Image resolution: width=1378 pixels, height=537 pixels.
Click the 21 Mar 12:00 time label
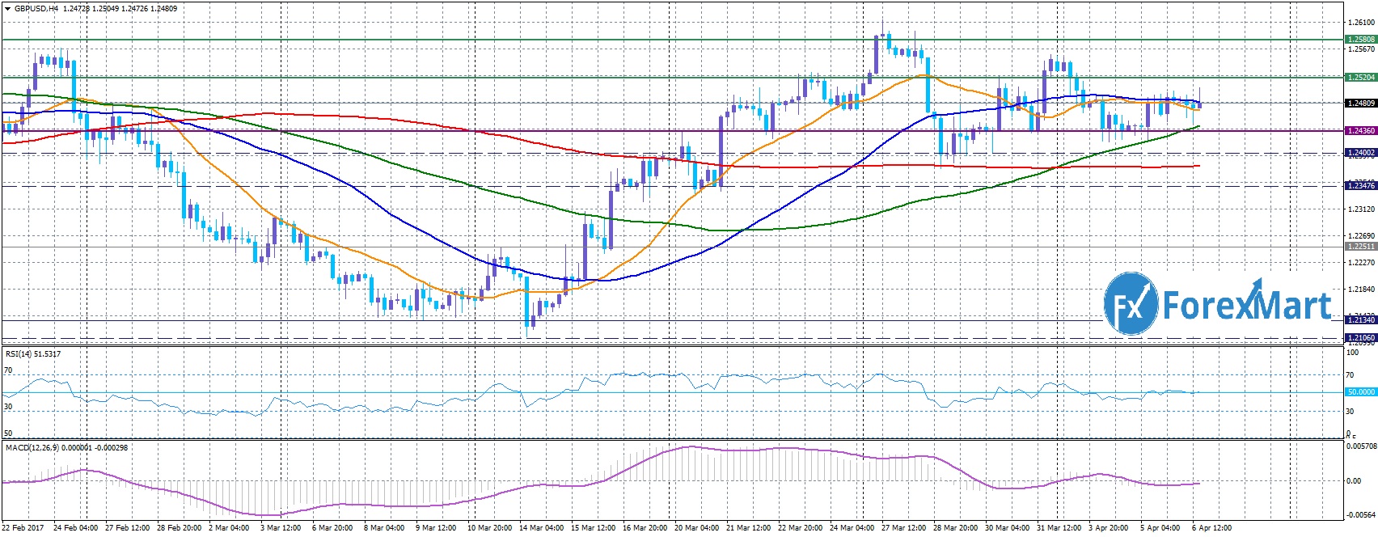[749, 528]
